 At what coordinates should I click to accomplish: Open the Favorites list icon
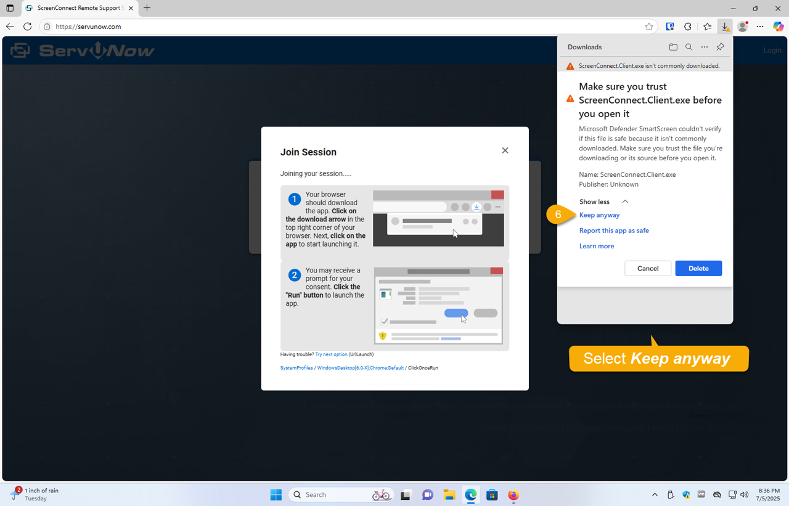coord(707,27)
